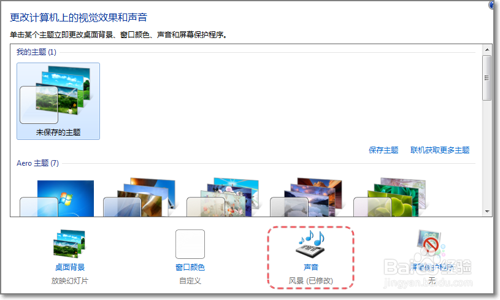The width and height of the screenshot is (500, 300).
Task: Select the nature Aero theme
Action: 390,198
